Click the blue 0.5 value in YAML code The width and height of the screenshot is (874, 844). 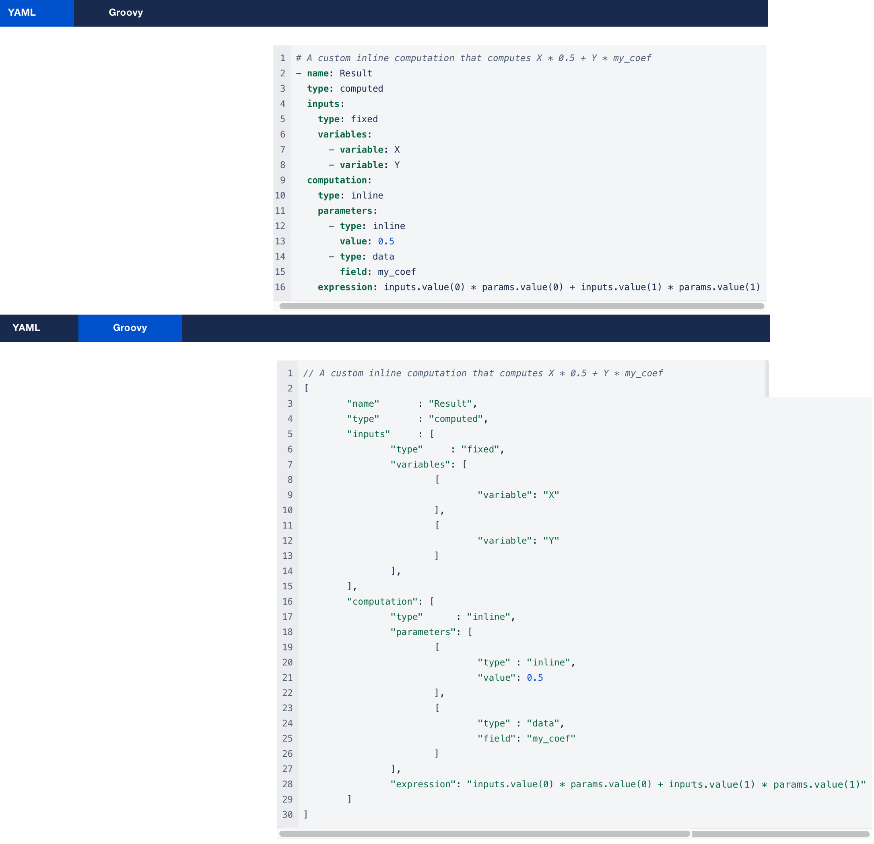coord(386,241)
